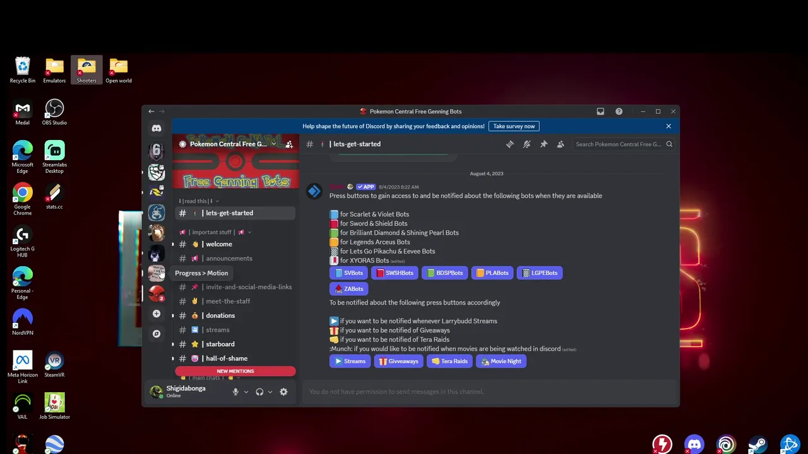808x454 pixels.
Task: Click Take survey now button
Action: coord(514,126)
